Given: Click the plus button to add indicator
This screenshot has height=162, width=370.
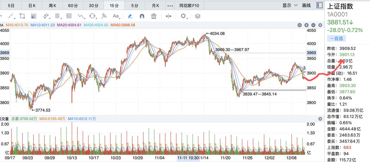Looking at the screenshot, I should pos(306,25).
